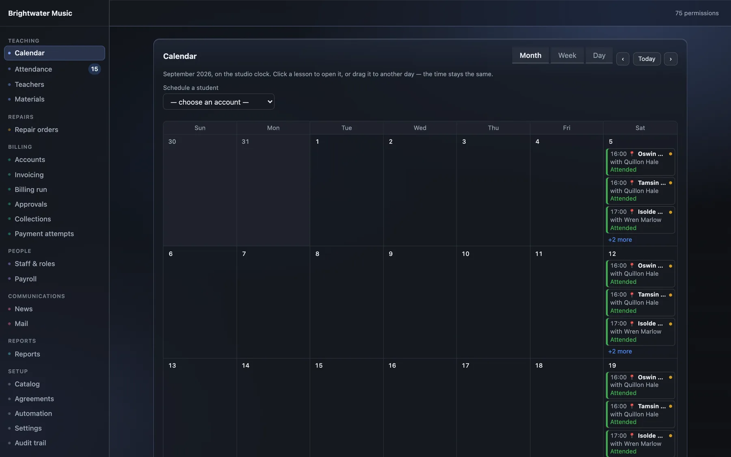Select the September 10 day cell
Image resolution: width=731 pixels, height=457 pixels.
(493, 302)
